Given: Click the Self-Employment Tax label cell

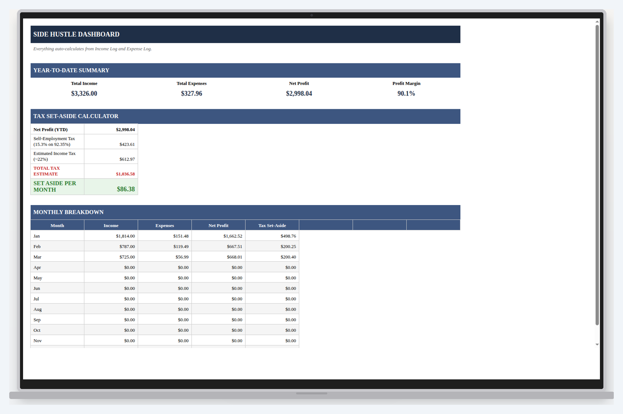Looking at the screenshot, I should [x=57, y=142].
